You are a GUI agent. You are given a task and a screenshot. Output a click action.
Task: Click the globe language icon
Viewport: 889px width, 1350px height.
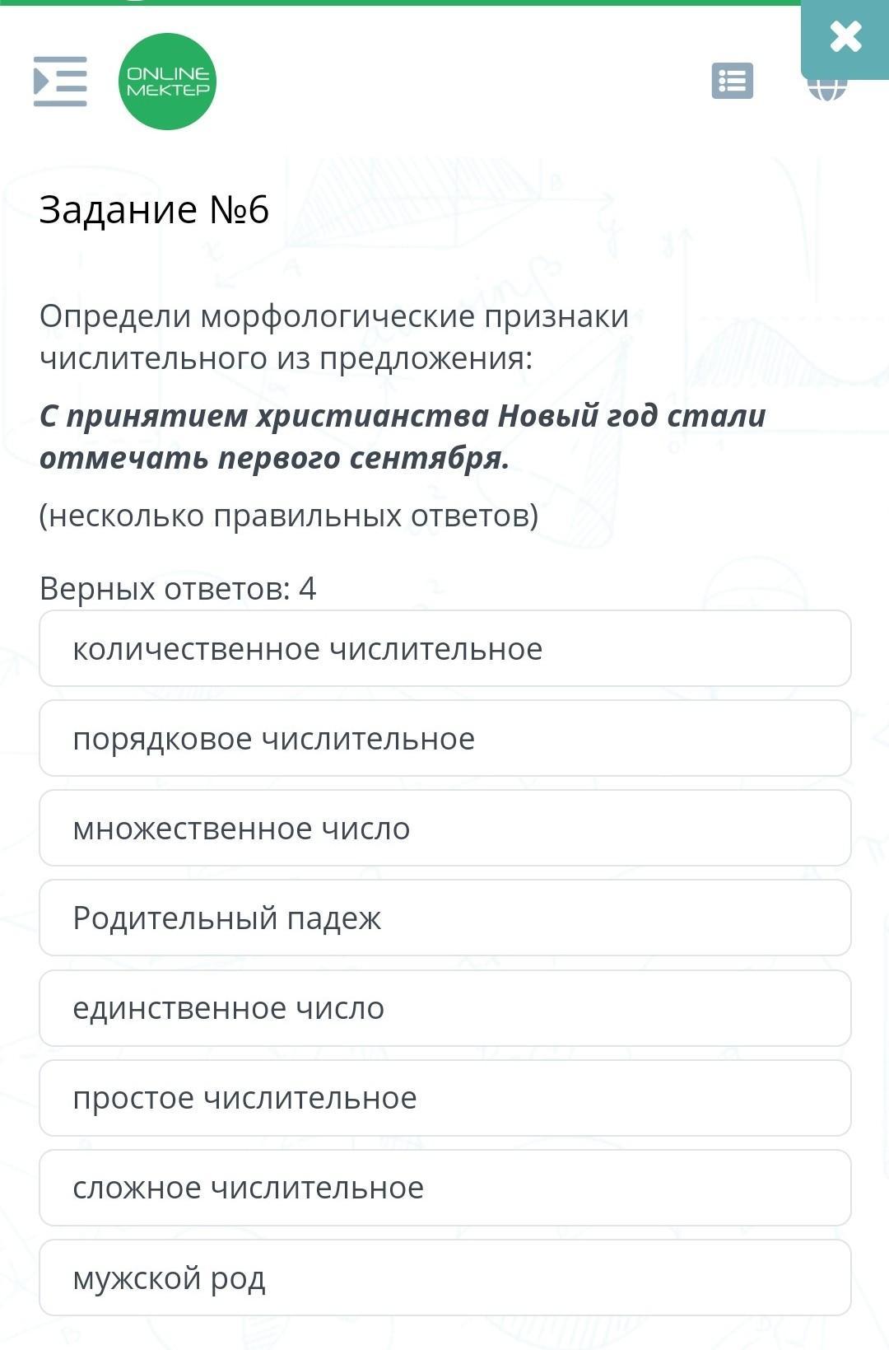[x=826, y=91]
